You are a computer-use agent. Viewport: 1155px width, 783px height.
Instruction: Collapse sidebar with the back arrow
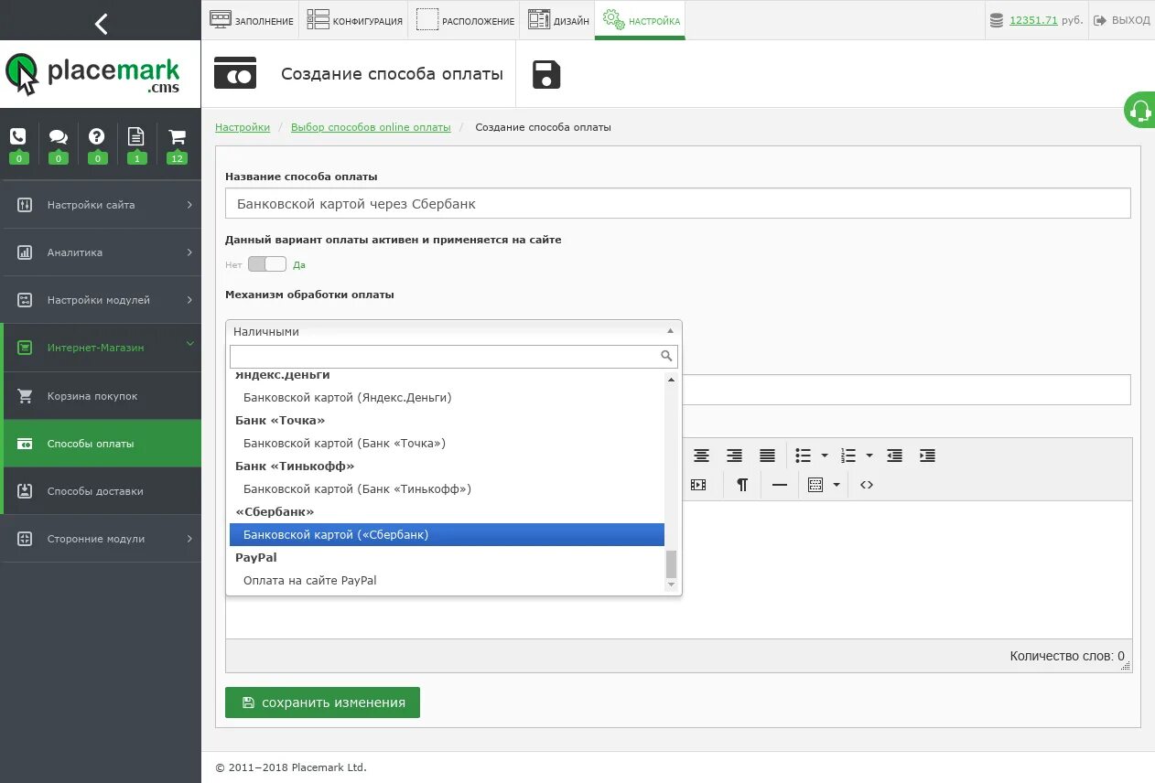tap(101, 24)
